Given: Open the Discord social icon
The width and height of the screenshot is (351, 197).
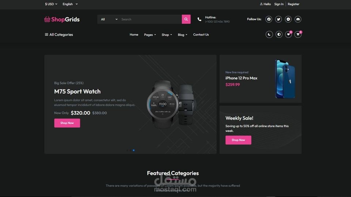Looking at the screenshot, I should click(x=298, y=19).
